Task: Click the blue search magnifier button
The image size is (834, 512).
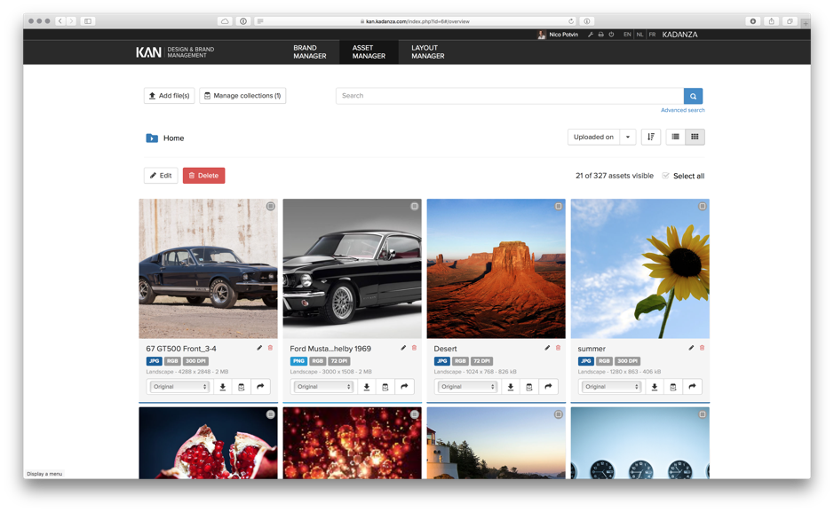Action: 693,96
